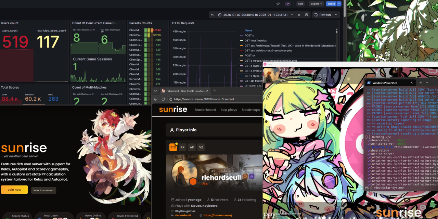Click the Join now button on sunrise page
Image resolution: width=438 pixels, height=219 pixels.
[14, 190]
